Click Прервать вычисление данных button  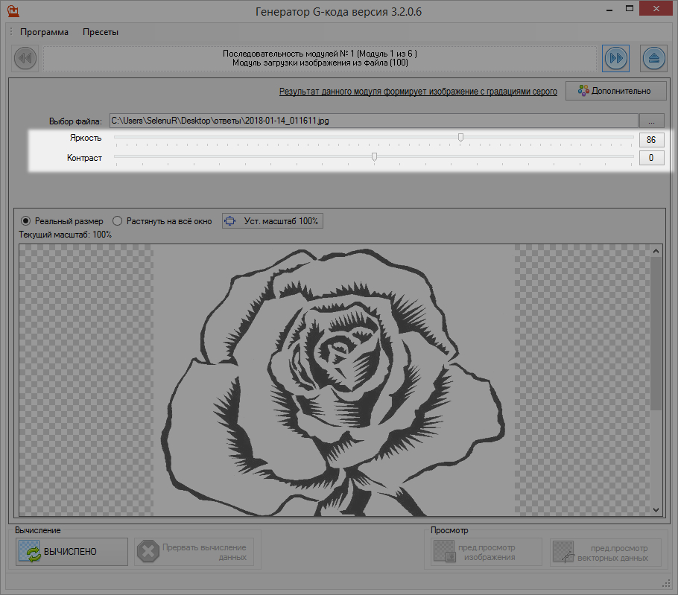click(194, 552)
